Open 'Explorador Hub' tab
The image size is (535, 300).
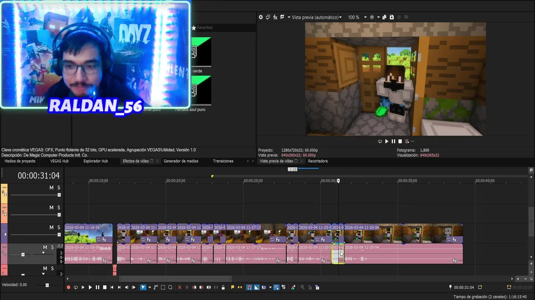pos(95,161)
